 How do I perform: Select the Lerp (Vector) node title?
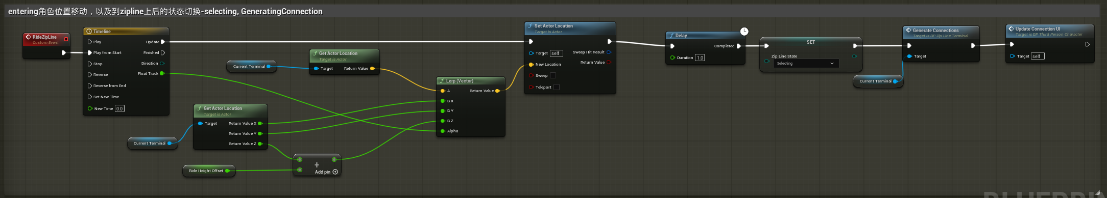[x=460, y=81]
